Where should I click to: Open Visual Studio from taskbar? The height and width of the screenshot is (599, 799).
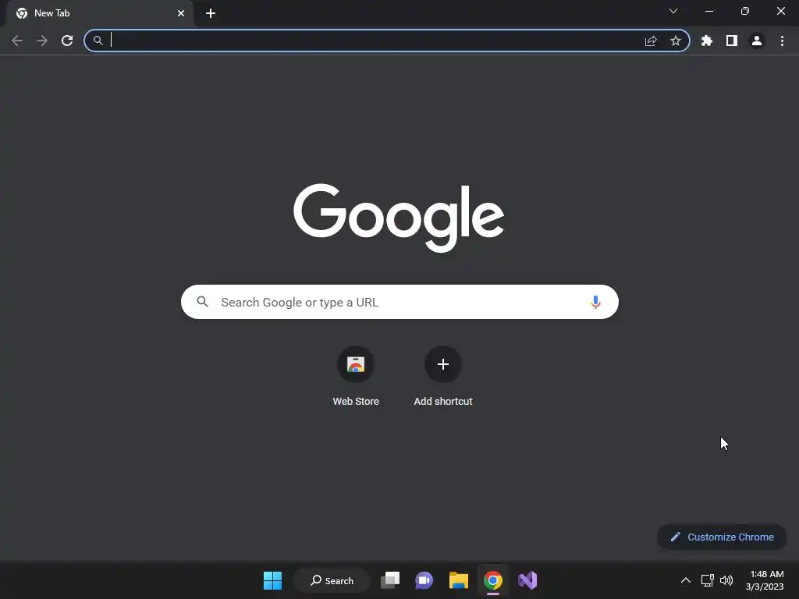click(527, 580)
